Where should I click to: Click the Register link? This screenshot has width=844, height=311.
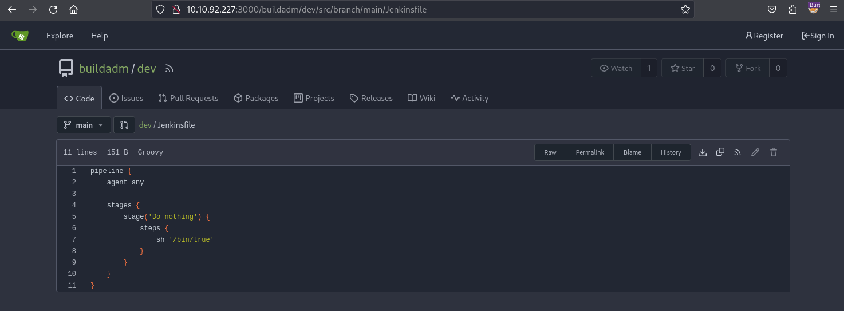tap(764, 36)
